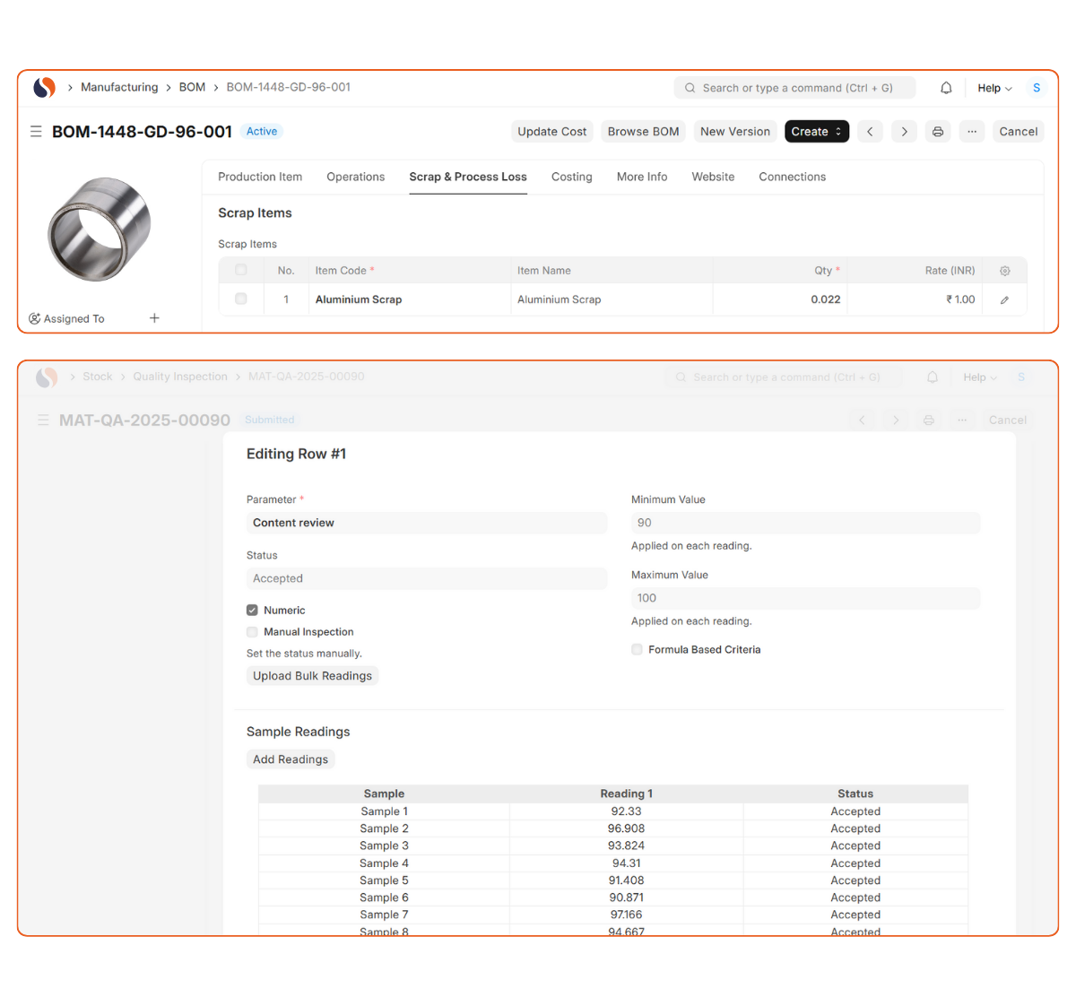Select the Aluminium Scrap row checkbox

[x=241, y=299]
